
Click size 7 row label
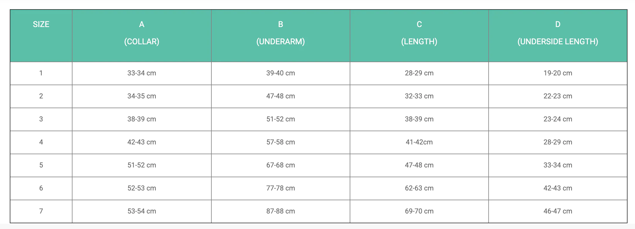pyautogui.click(x=41, y=211)
